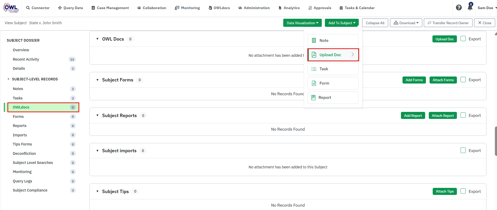Click the Add Forms button
497x210 pixels.
(414, 80)
